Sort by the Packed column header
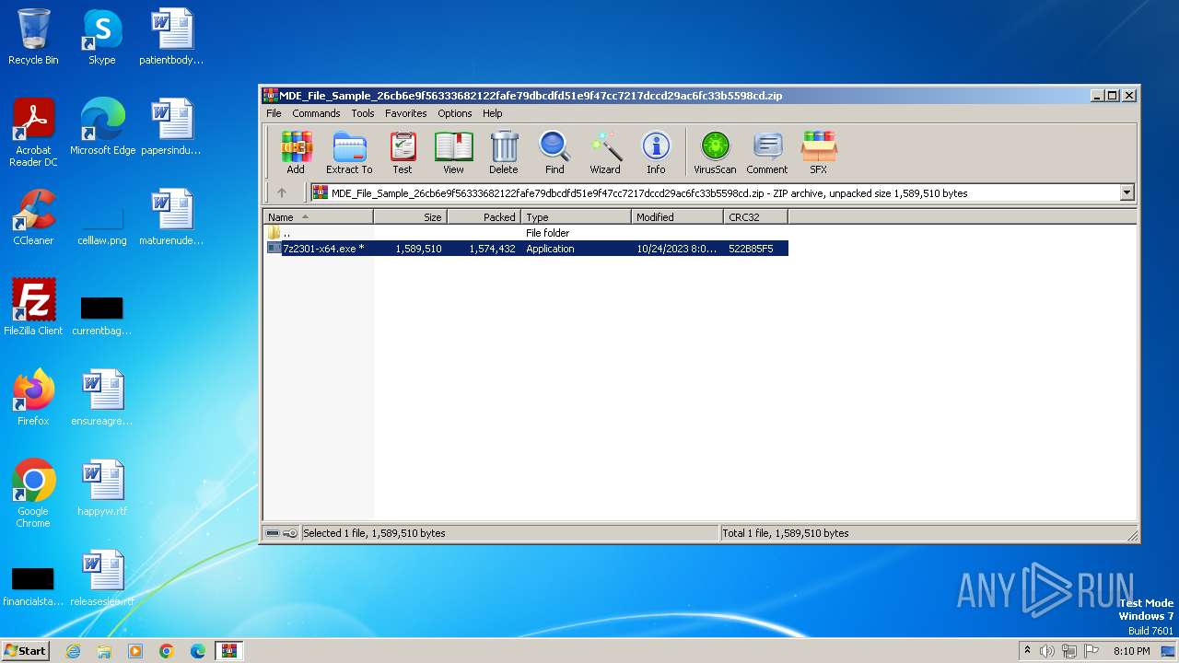Screen dimensions: 1179x663 pos(484,217)
